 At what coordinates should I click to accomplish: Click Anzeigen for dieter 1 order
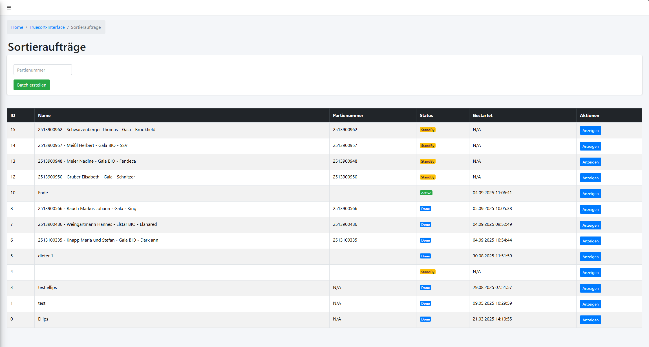coord(590,257)
